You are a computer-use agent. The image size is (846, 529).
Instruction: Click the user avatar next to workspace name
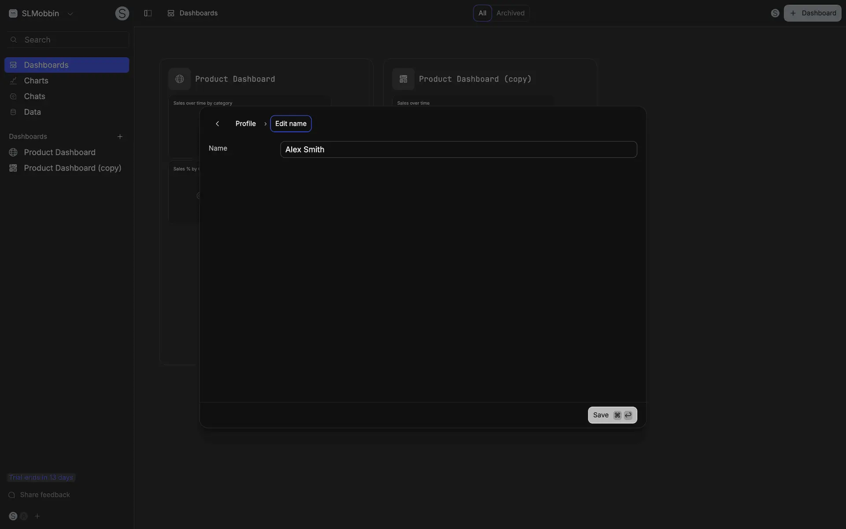pyautogui.click(x=122, y=13)
